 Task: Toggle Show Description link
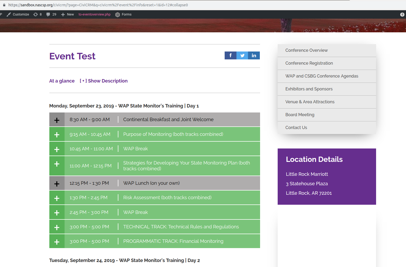point(104,81)
